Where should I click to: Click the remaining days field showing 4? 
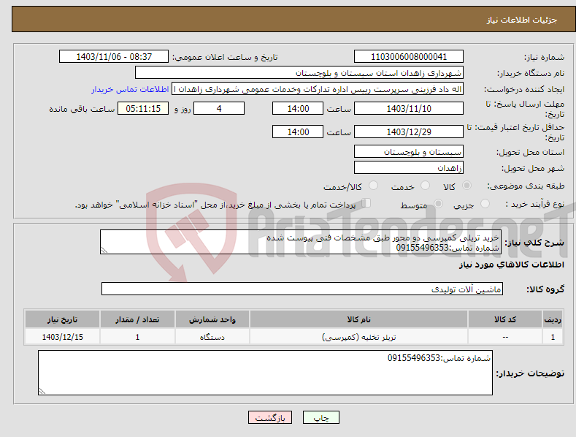(x=219, y=108)
